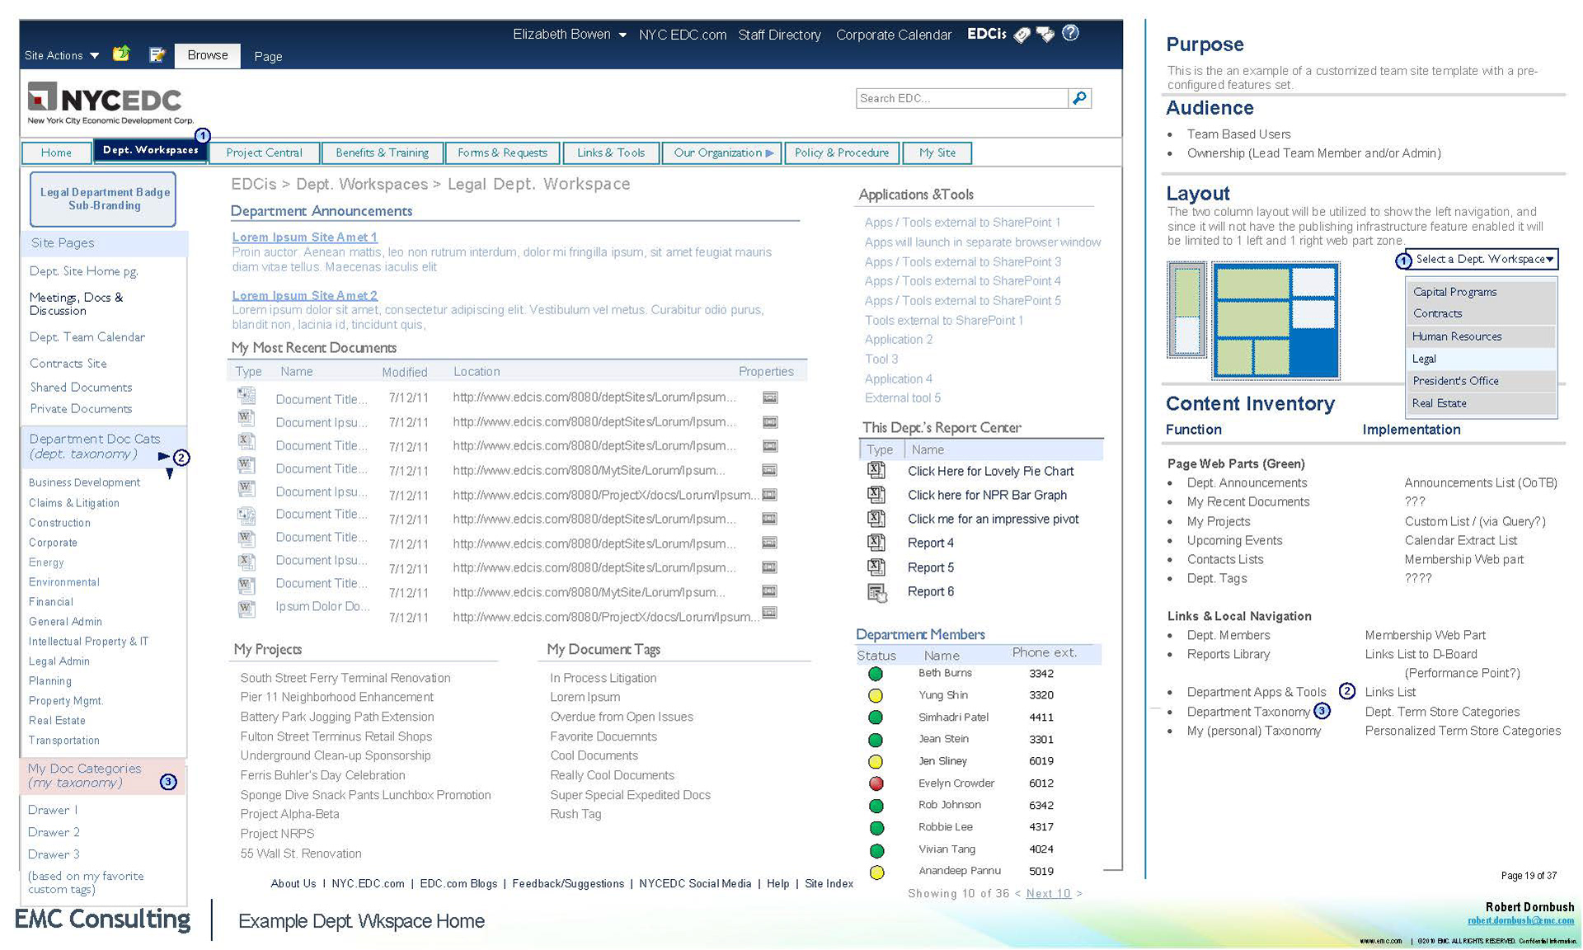The width and height of the screenshot is (1583, 950).
Task: Click the 'I Like It' tag icon
Action: (1022, 35)
